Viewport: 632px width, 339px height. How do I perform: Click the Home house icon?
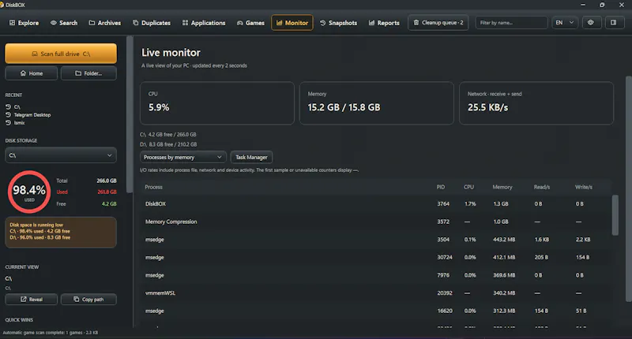23,73
